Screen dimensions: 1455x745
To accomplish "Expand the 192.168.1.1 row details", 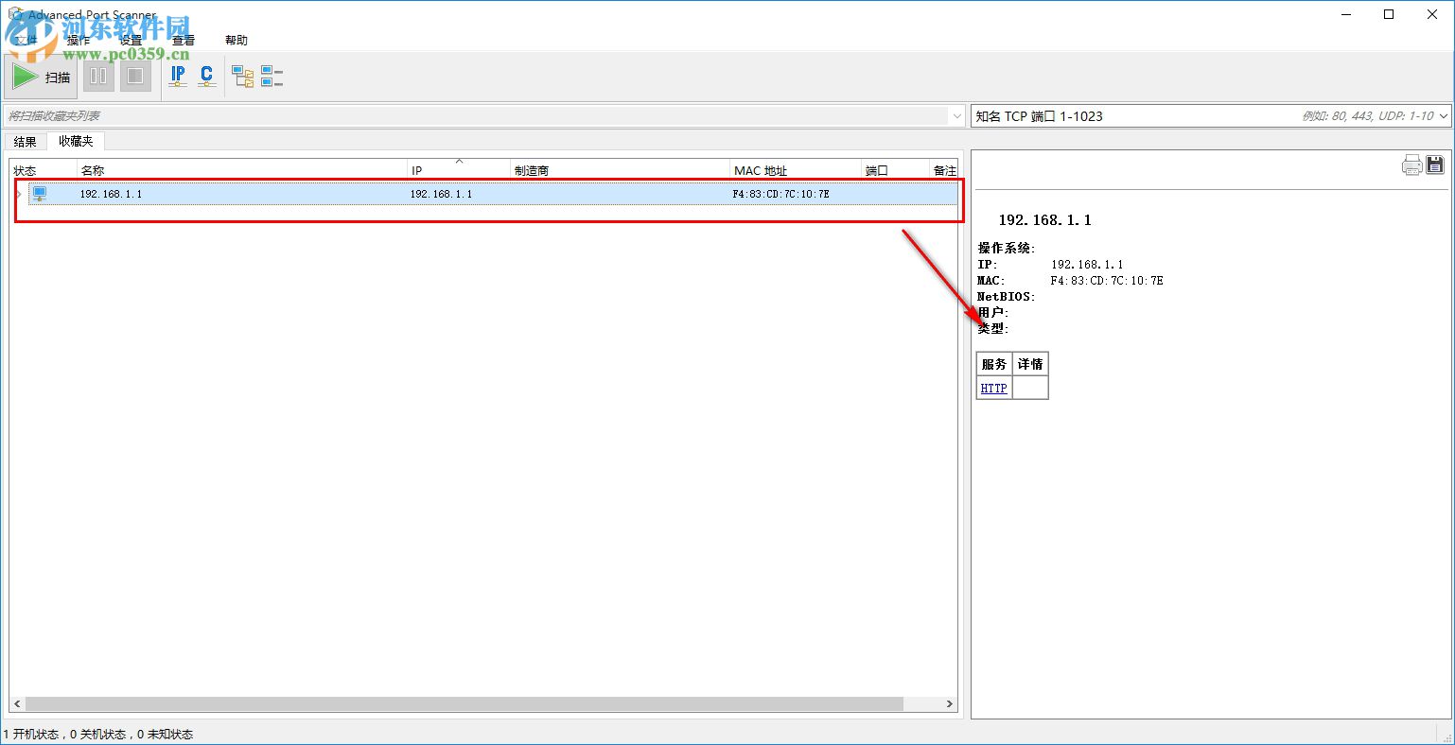I will tap(17, 193).
